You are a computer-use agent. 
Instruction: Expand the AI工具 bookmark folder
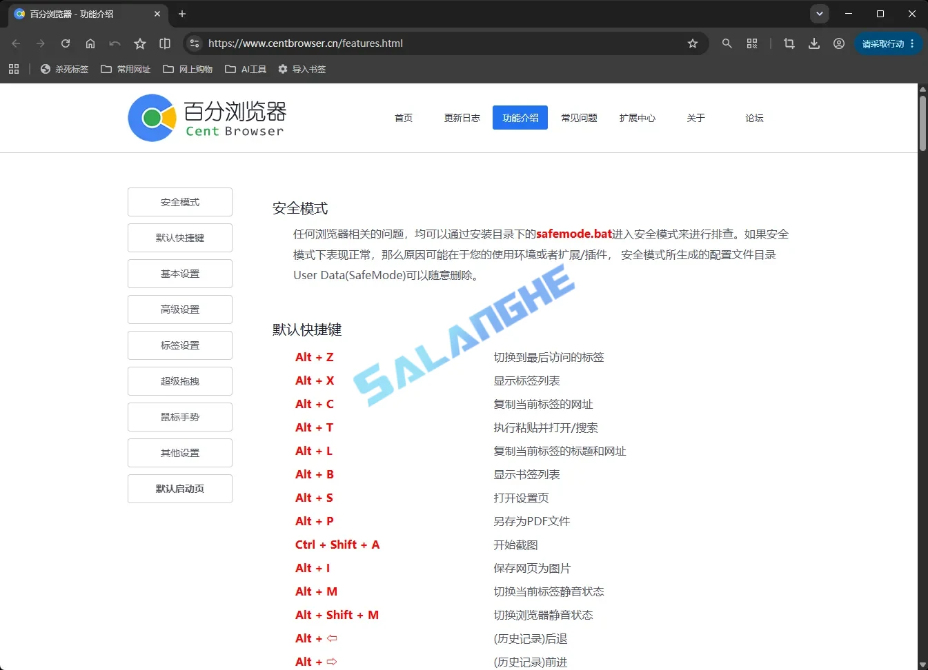point(246,69)
